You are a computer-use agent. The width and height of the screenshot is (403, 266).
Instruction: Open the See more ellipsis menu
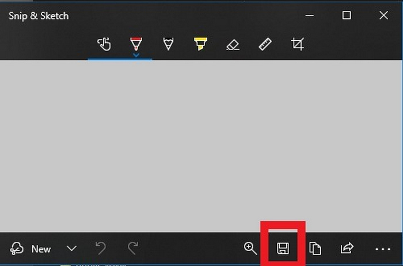[x=383, y=249]
